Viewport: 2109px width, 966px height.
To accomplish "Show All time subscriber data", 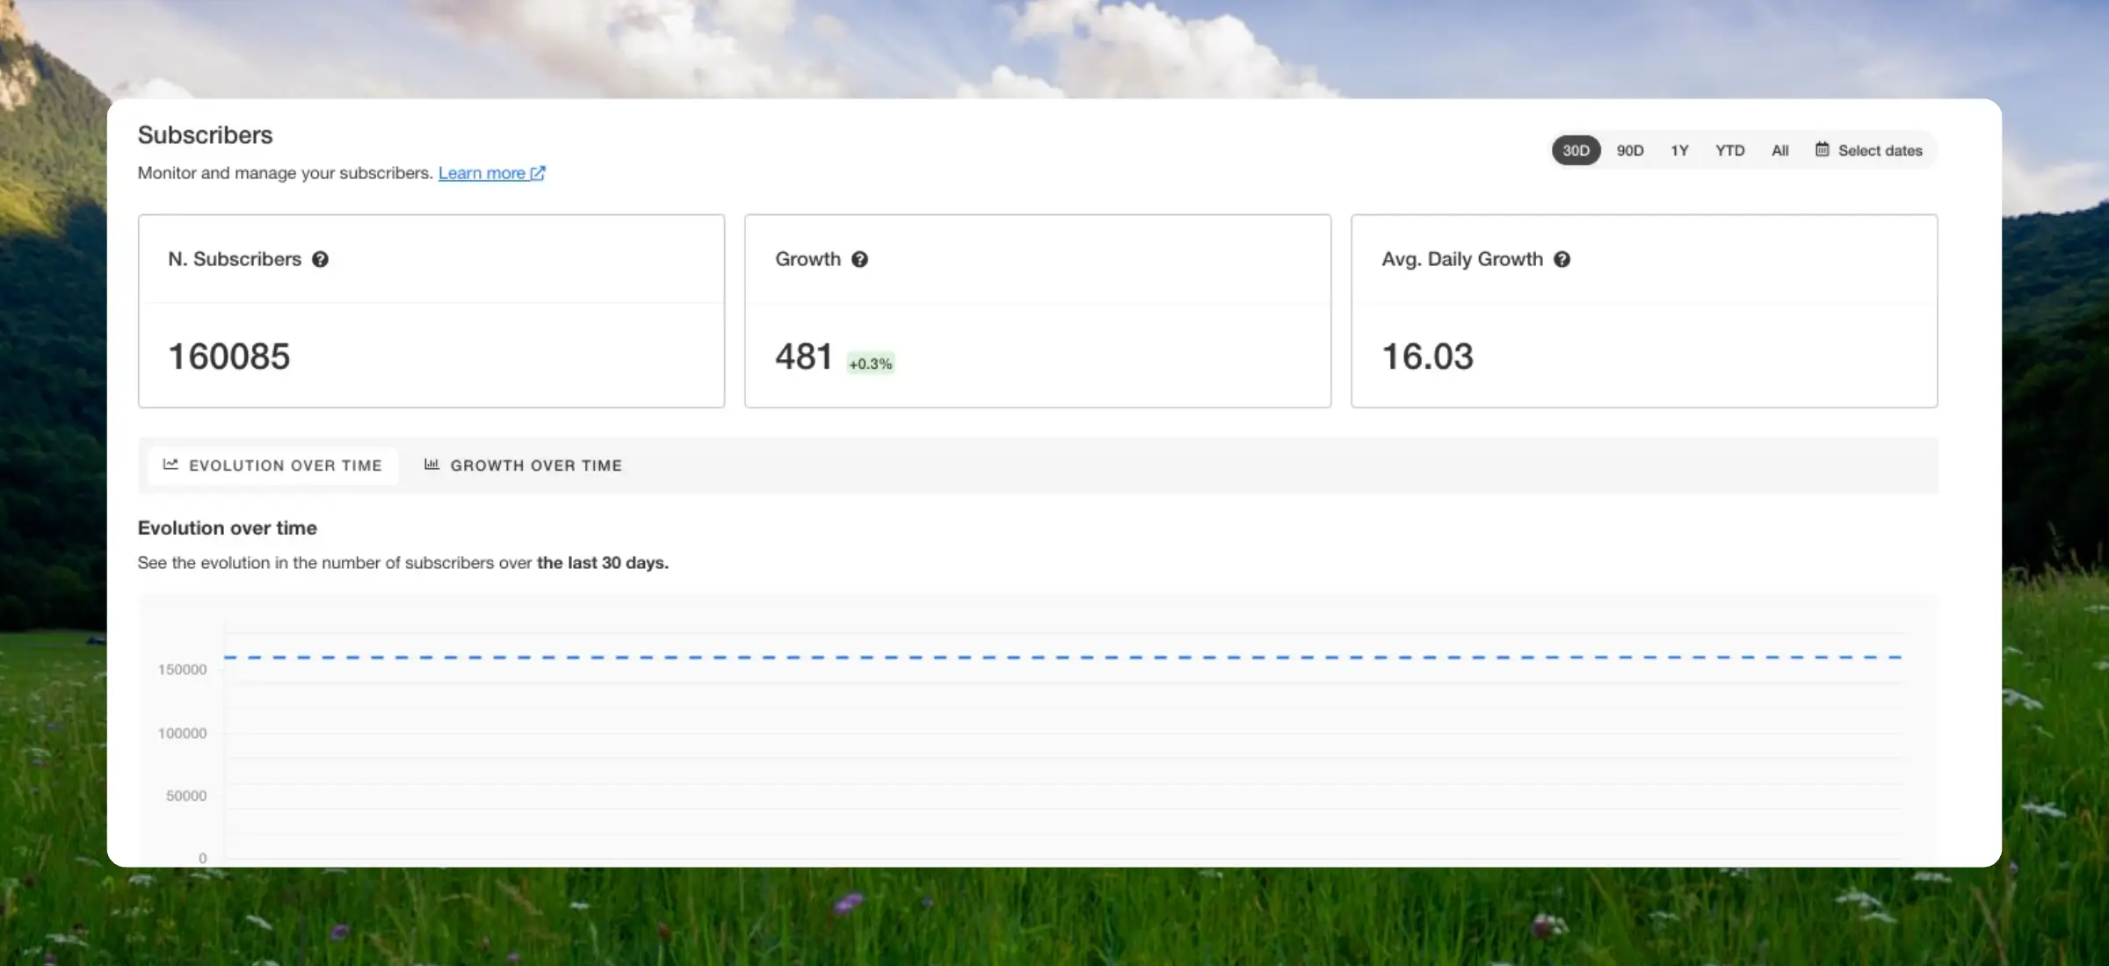I will 1779,150.
